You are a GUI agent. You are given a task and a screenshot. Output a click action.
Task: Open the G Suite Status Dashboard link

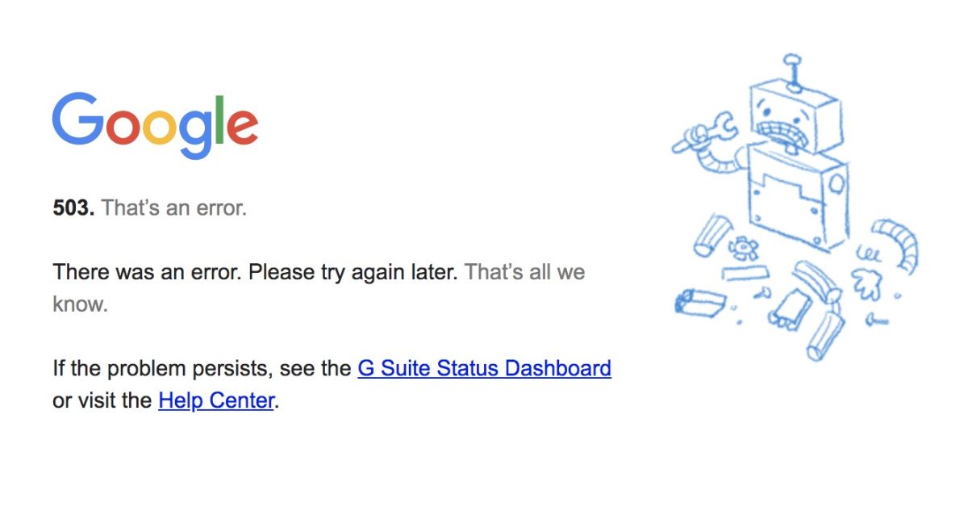[x=484, y=368]
